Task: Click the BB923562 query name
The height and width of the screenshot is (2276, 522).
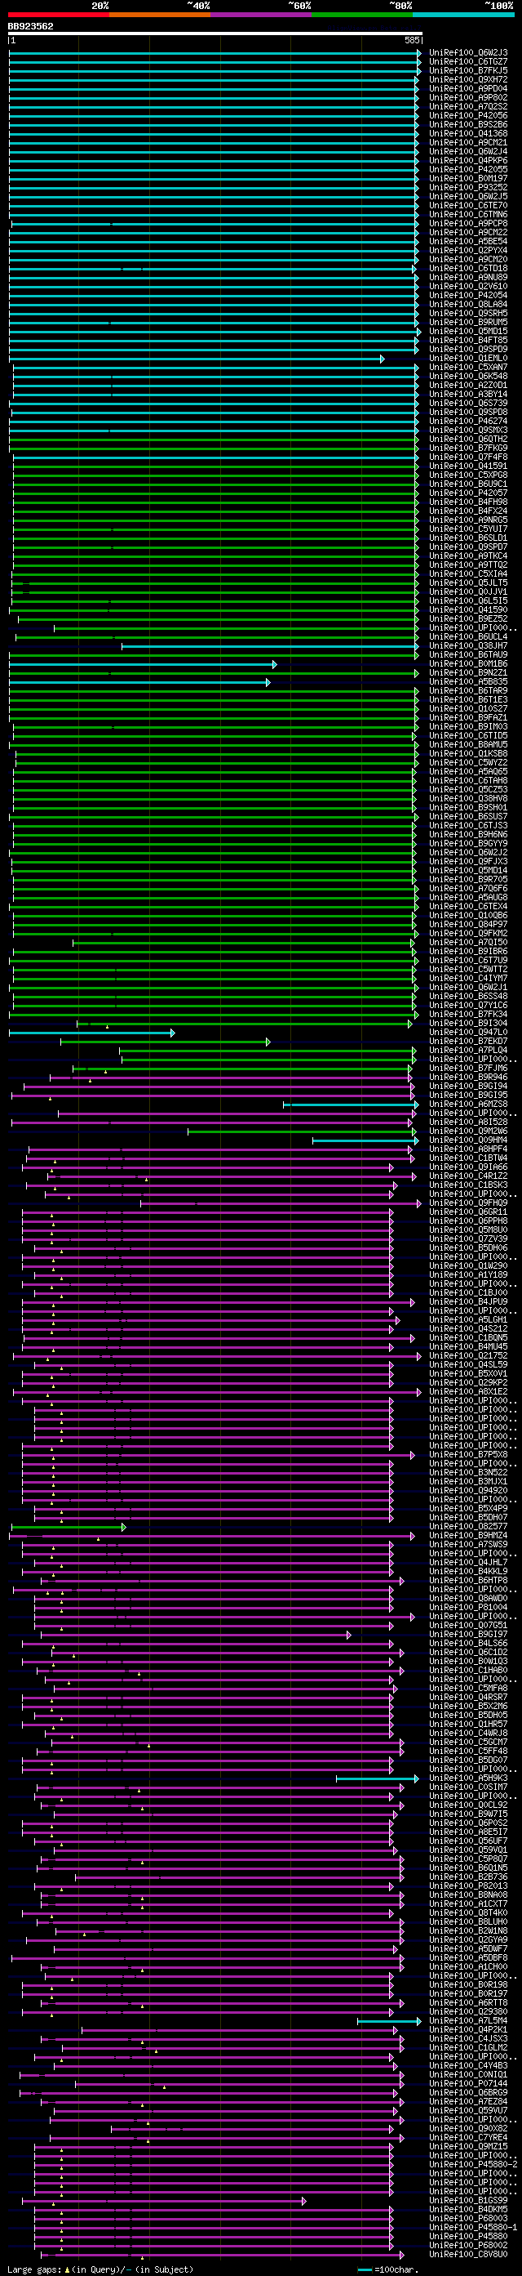Action: tap(31, 26)
